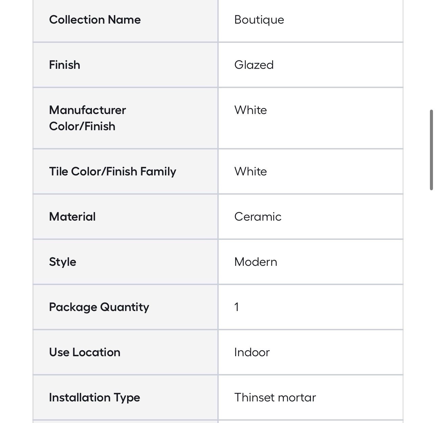Select White in Manufacturer Color/Finish row
The height and width of the screenshot is (423, 436).
pyautogui.click(x=250, y=110)
